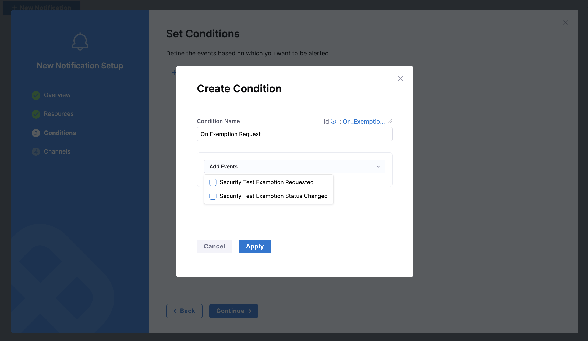588x341 pixels.
Task: Click the Resources green checkmark icon
Action: [x=36, y=114]
